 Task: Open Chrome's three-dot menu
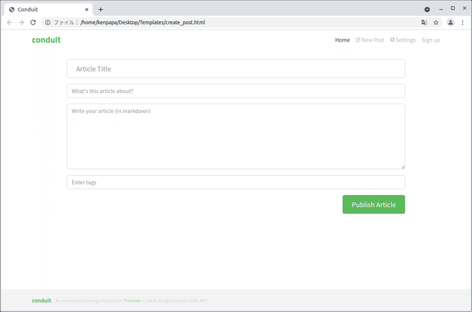coord(463,22)
